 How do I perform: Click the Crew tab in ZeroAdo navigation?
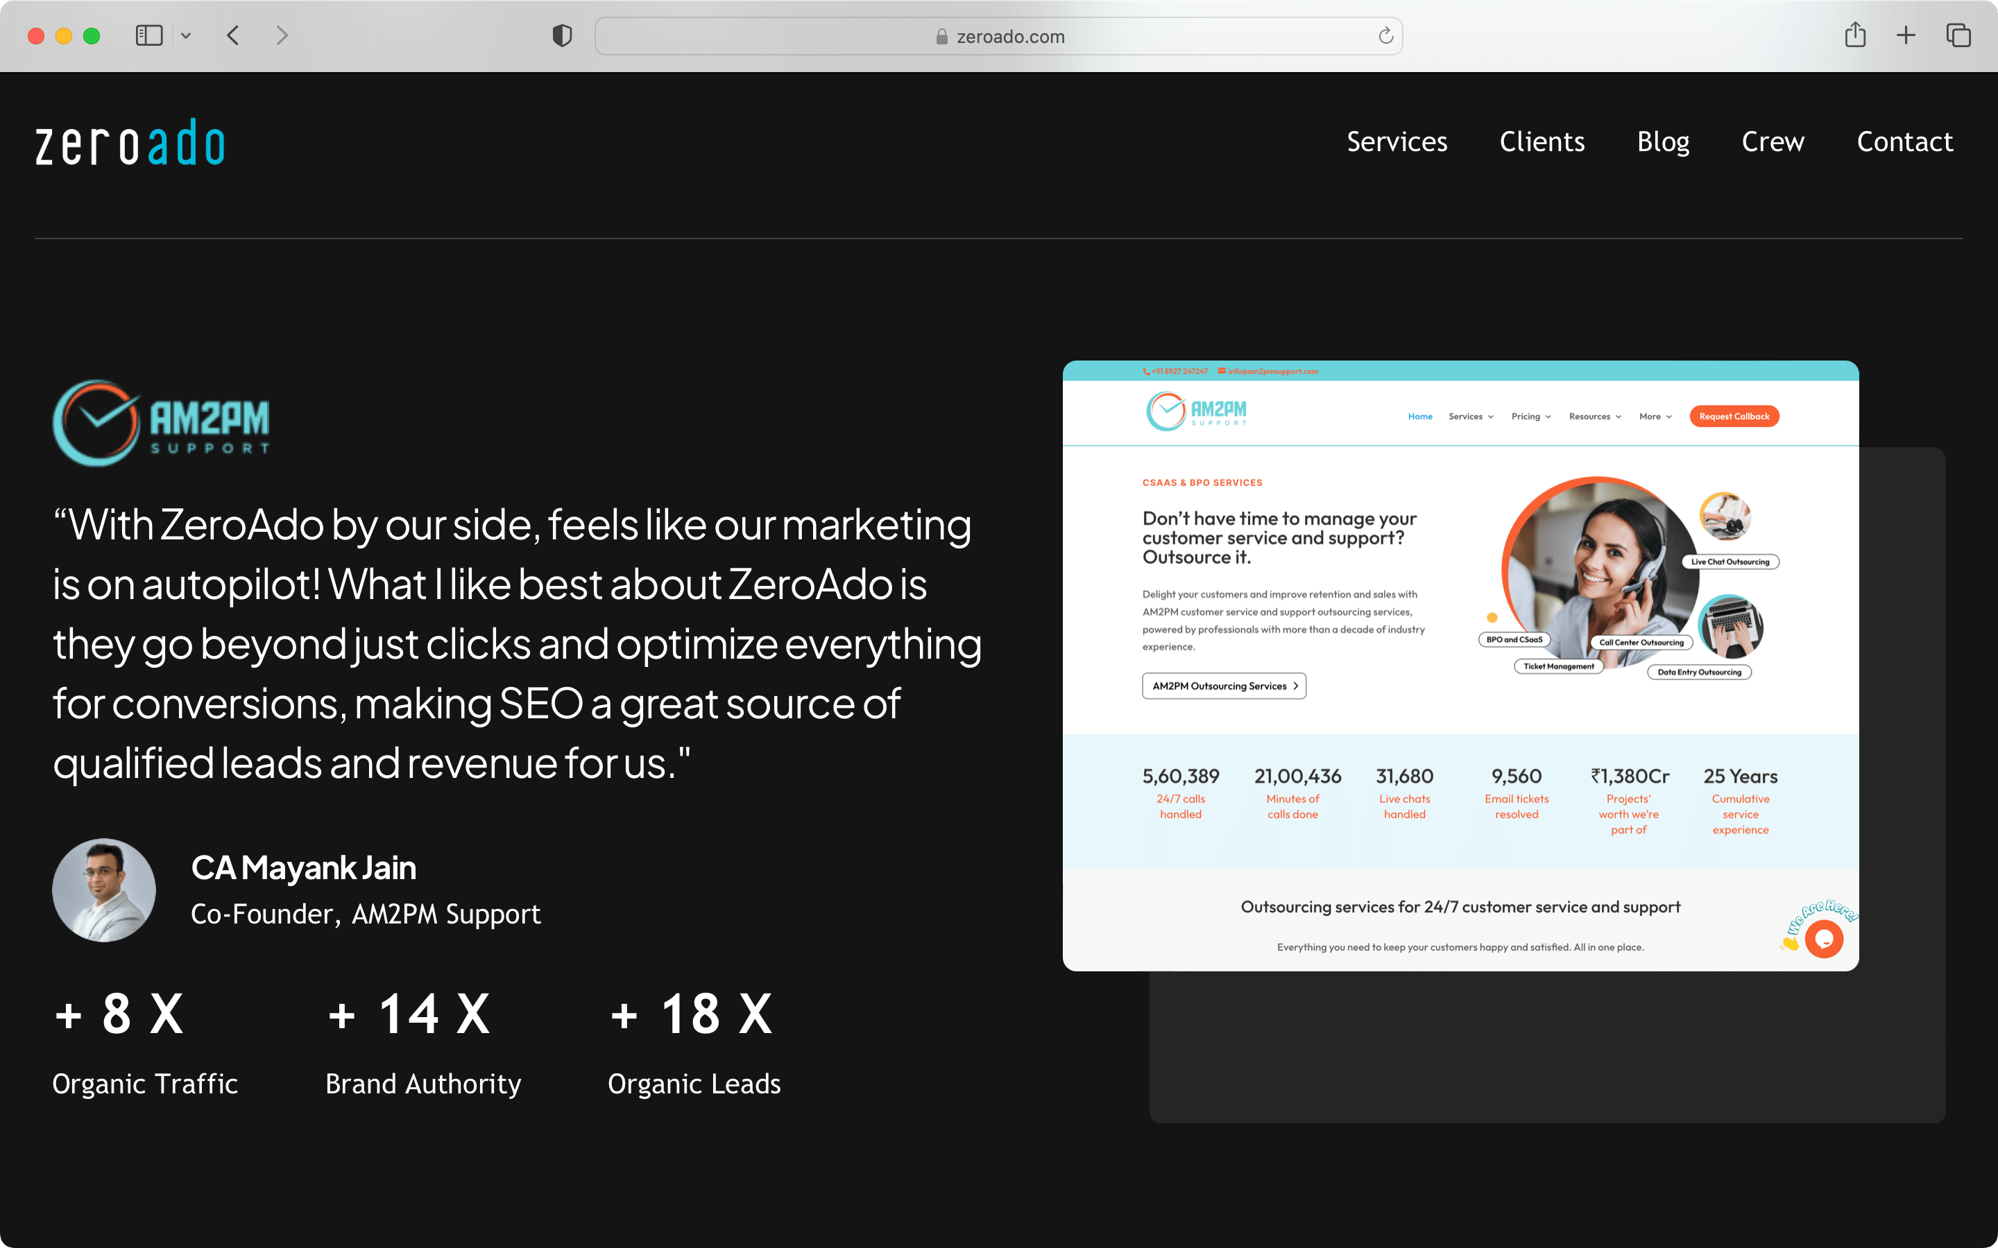click(1772, 141)
